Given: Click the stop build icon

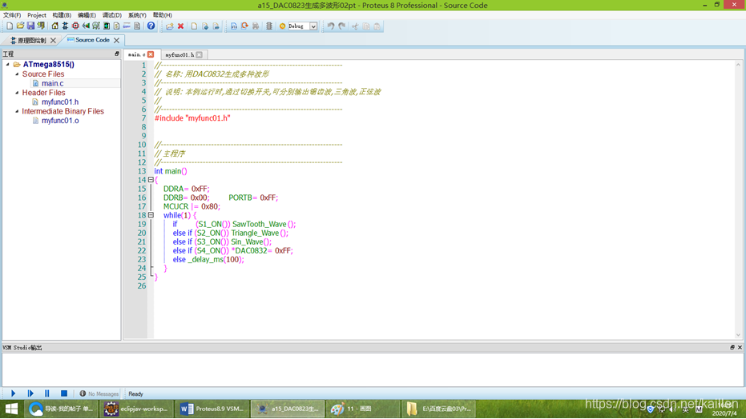Looking at the screenshot, I should [256, 26].
